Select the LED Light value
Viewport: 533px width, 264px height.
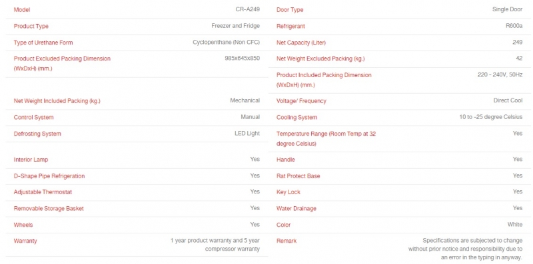[247, 134]
